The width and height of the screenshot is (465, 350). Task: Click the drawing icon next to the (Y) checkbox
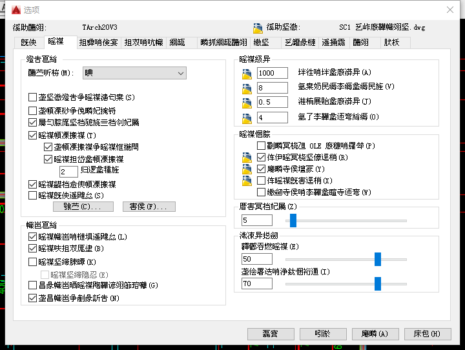pyautogui.click(x=247, y=169)
